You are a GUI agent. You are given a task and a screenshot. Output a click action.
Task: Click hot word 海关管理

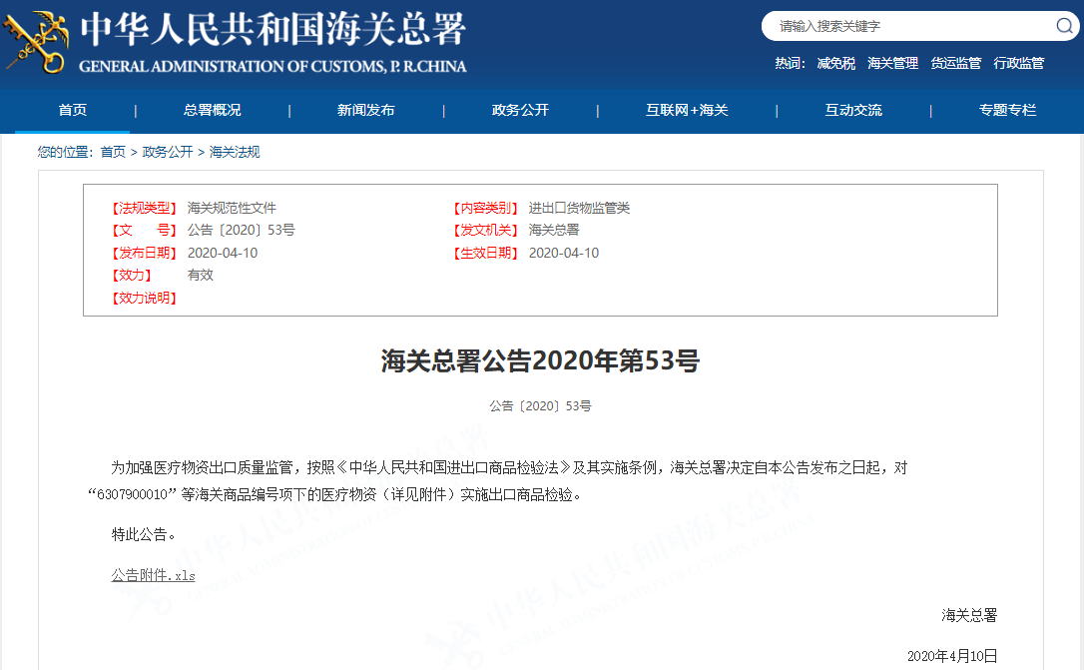coord(892,63)
